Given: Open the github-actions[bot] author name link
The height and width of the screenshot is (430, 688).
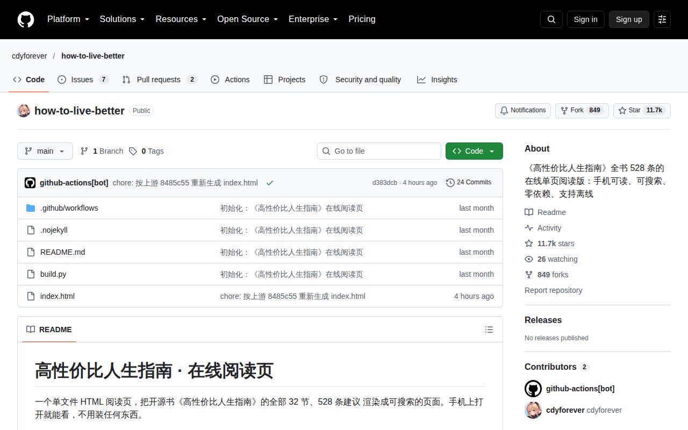Looking at the screenshot, I should pos(74,183).
